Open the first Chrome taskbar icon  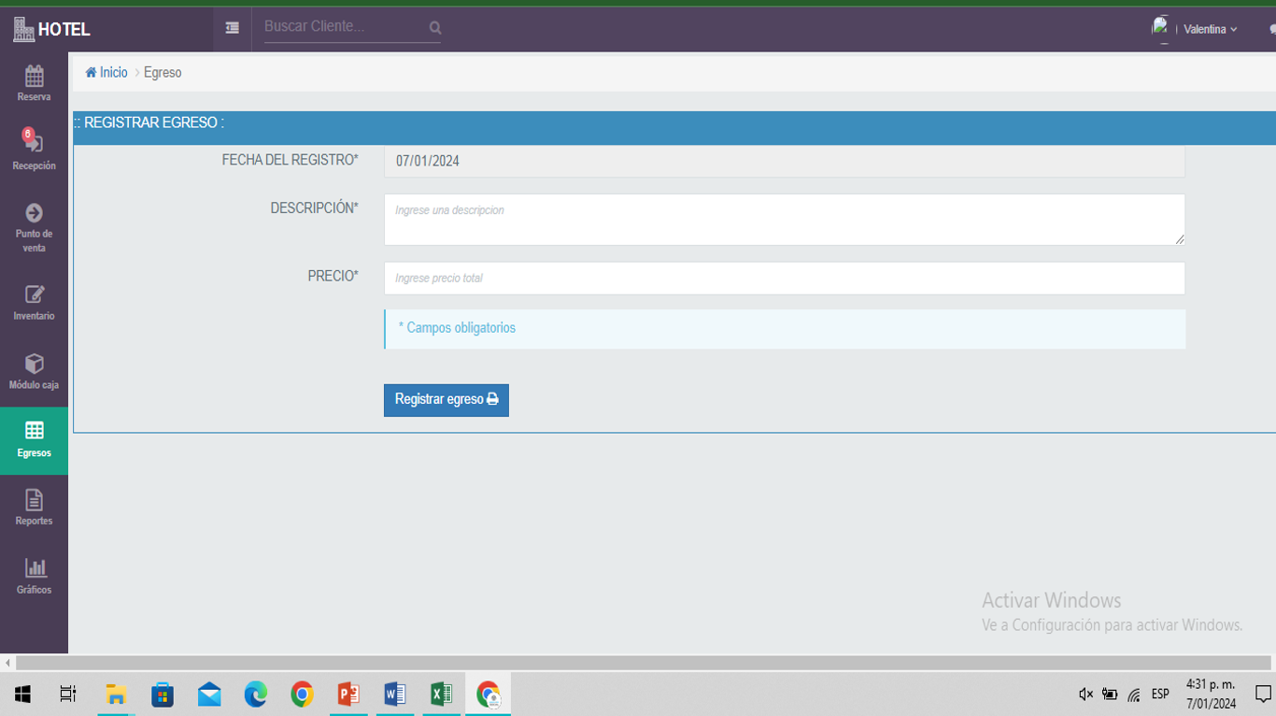302,695
